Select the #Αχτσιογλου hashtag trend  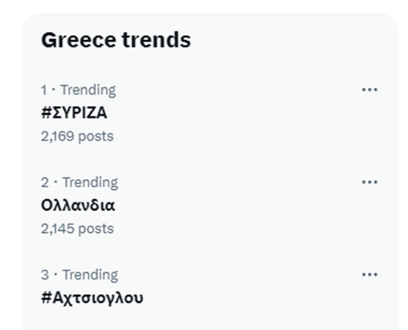[92, 298]
